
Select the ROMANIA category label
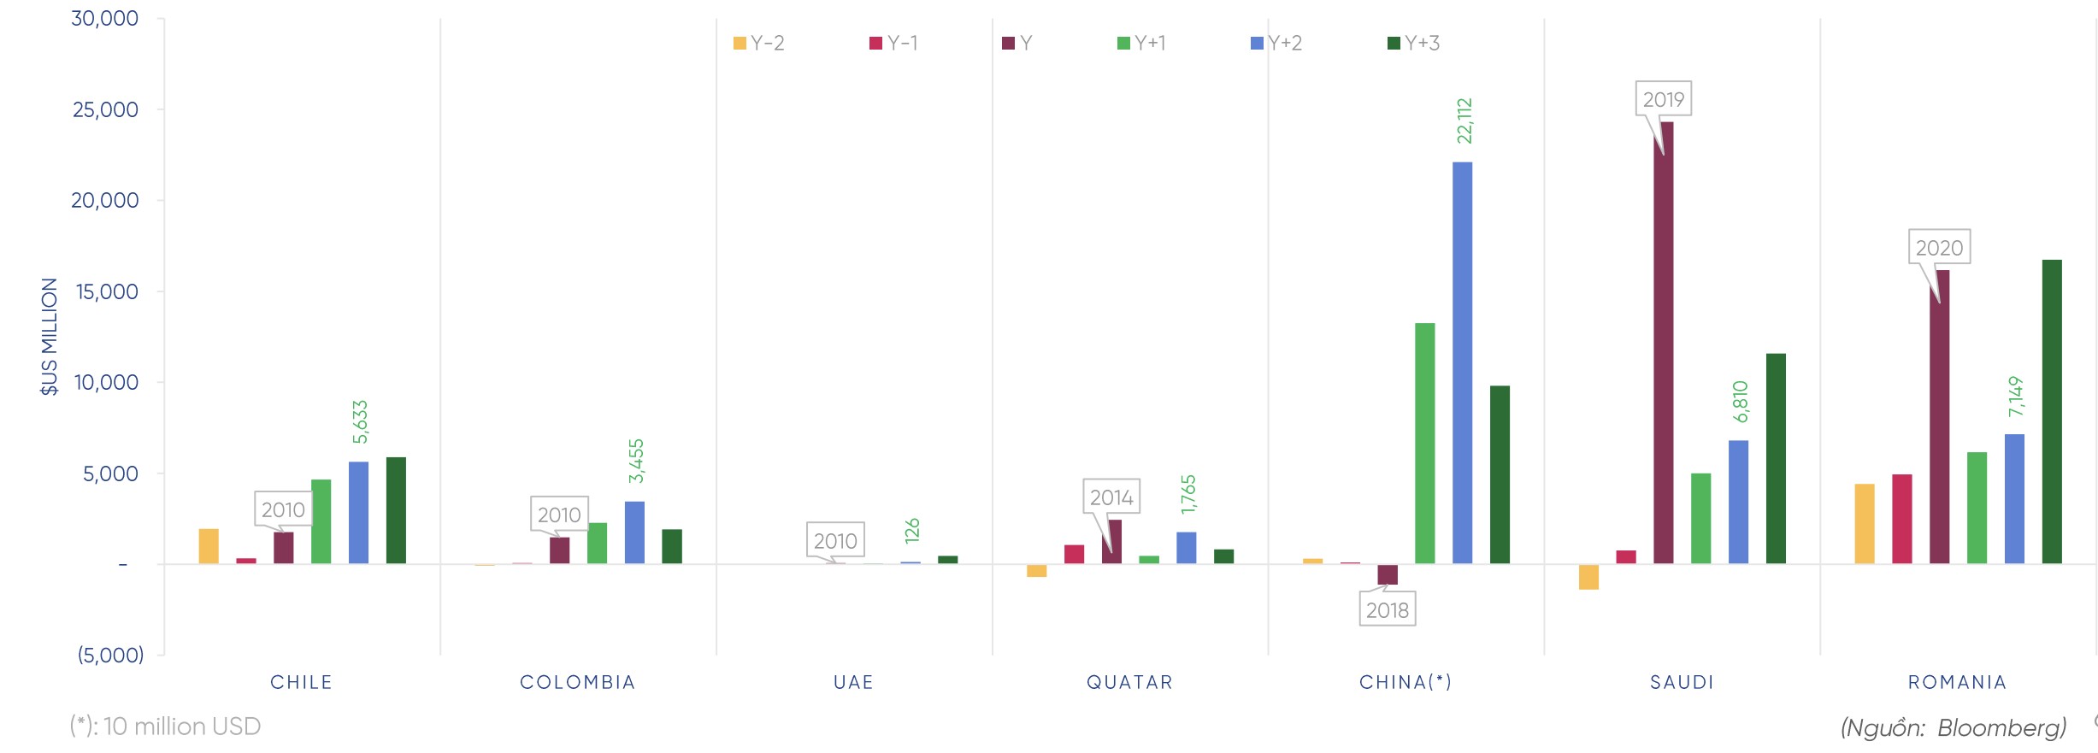tap(1957, 682)
